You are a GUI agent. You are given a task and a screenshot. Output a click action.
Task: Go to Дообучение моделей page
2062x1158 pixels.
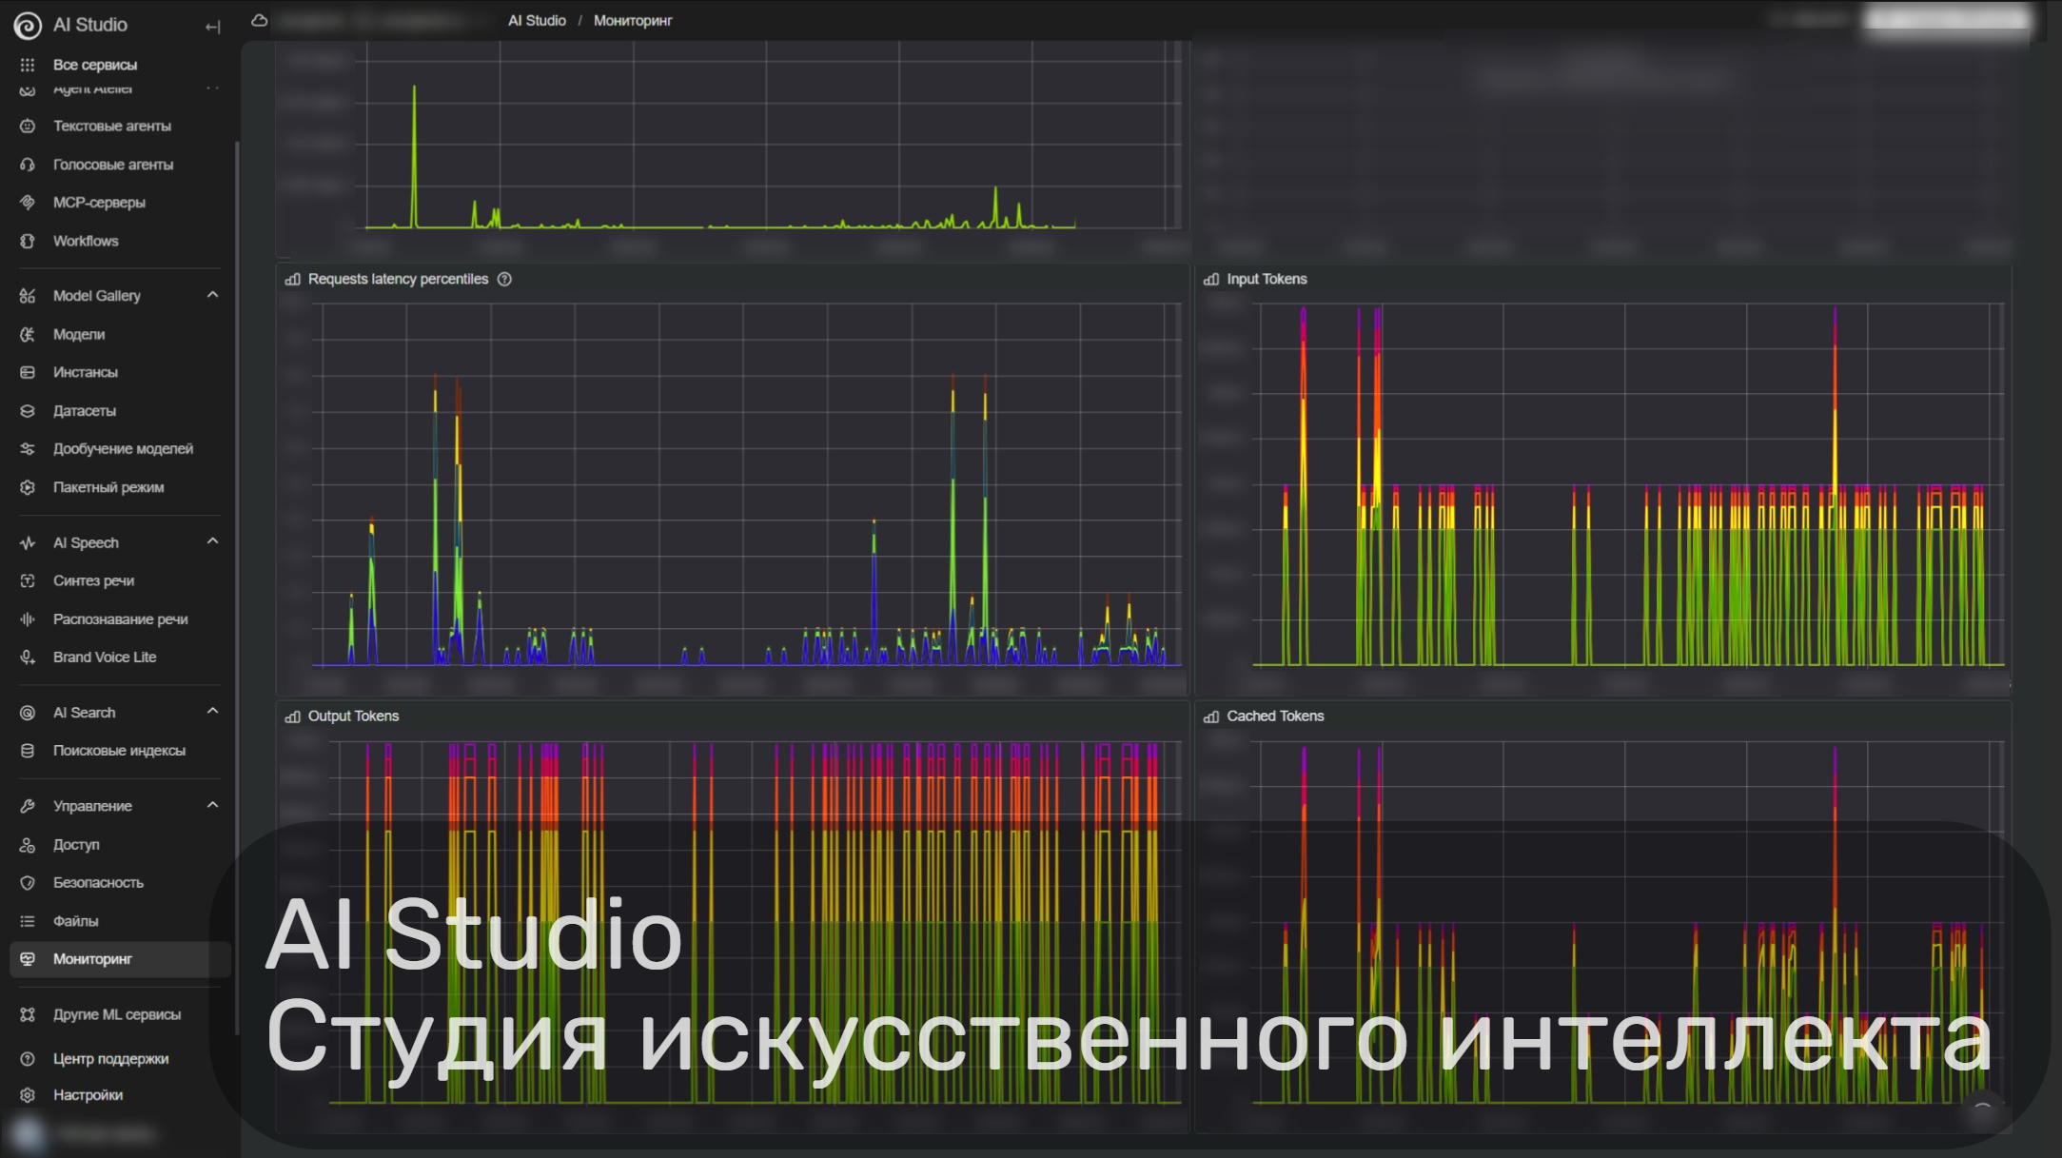coord(123,449)
